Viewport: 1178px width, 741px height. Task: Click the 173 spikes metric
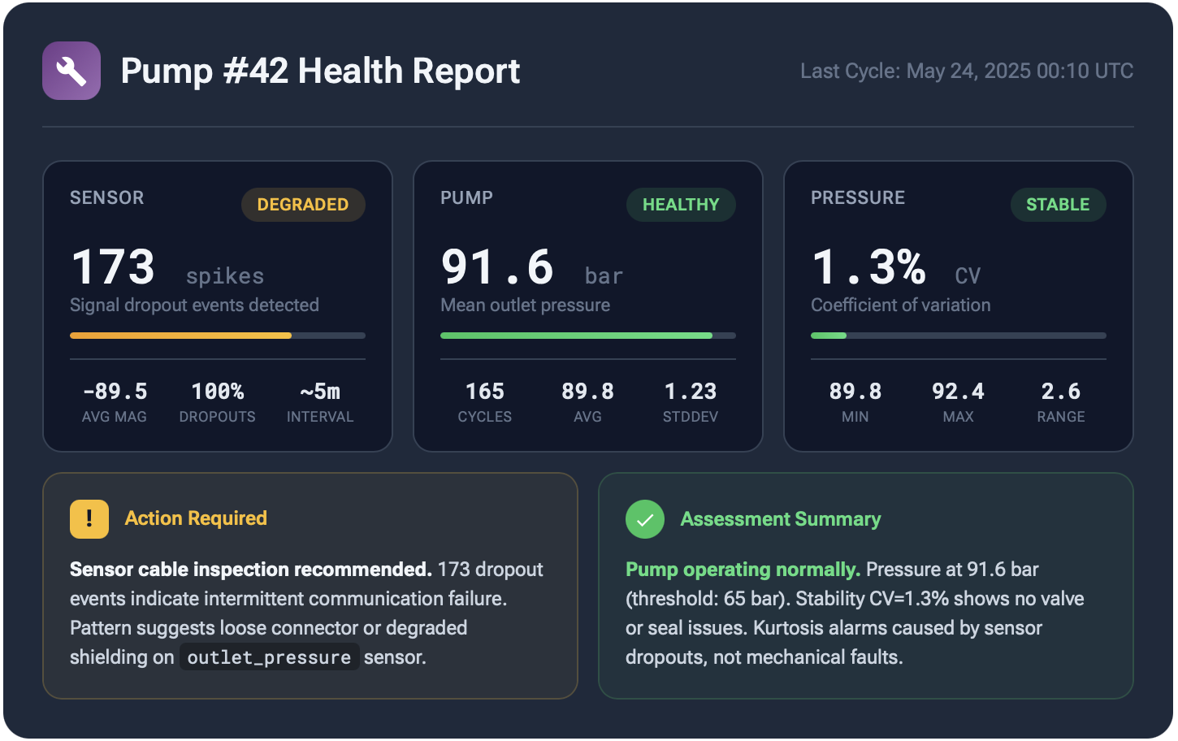(113, 266)
